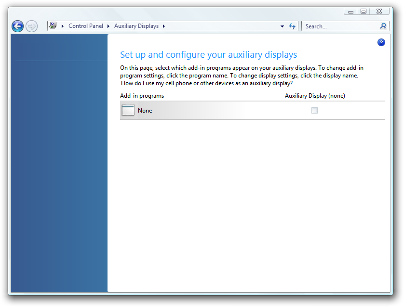Expand the arrow before Control Panel breadcrumb
Screen dimensions: 404x307
[x=63, y=26]
